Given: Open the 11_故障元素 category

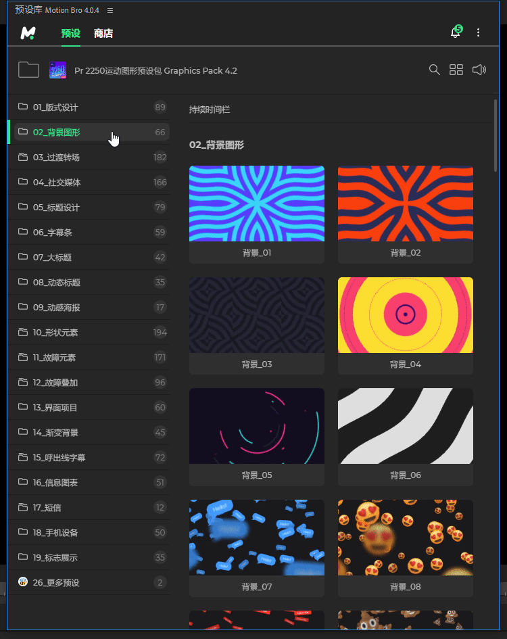Looking at the screenshot, I should [92, 358].
